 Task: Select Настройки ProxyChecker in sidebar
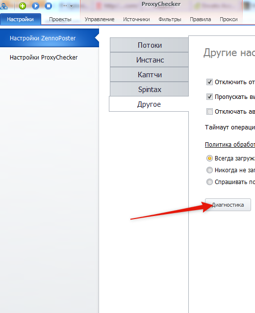click(x=44, y=58)
